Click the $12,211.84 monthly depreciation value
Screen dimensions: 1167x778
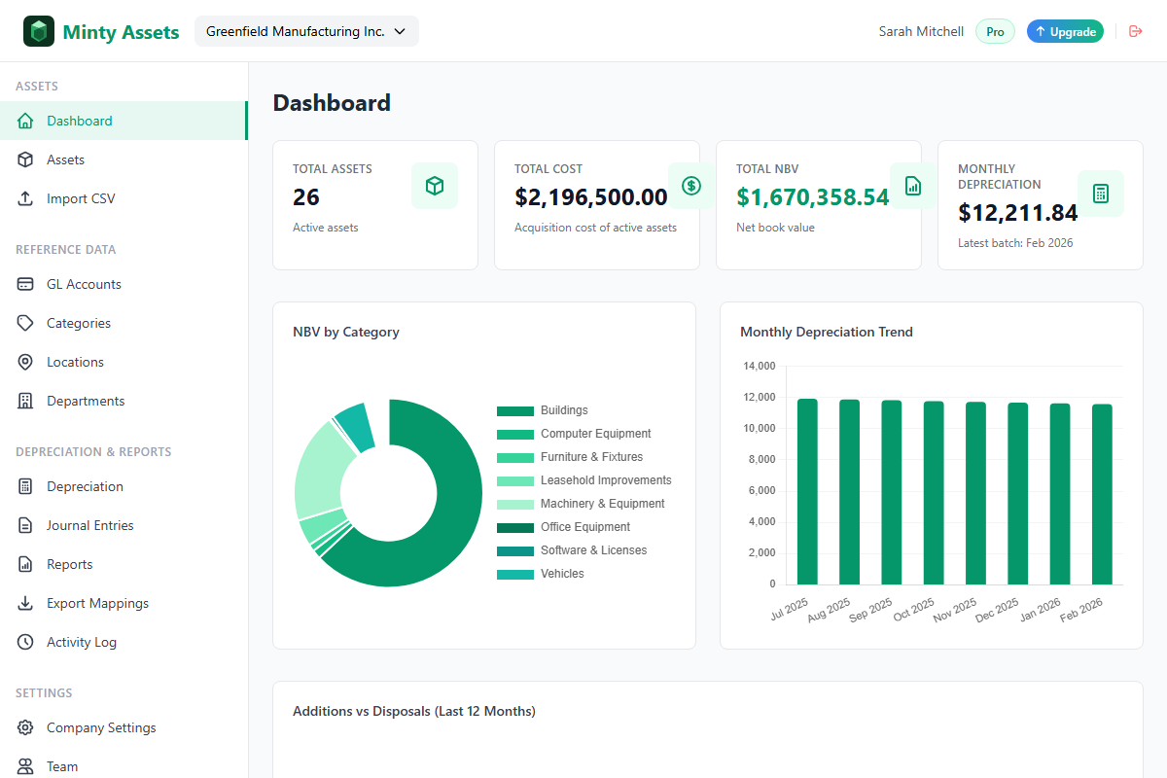click(1018, 213)
